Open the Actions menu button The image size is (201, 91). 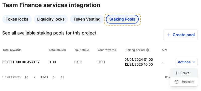(x=186, y=62)
